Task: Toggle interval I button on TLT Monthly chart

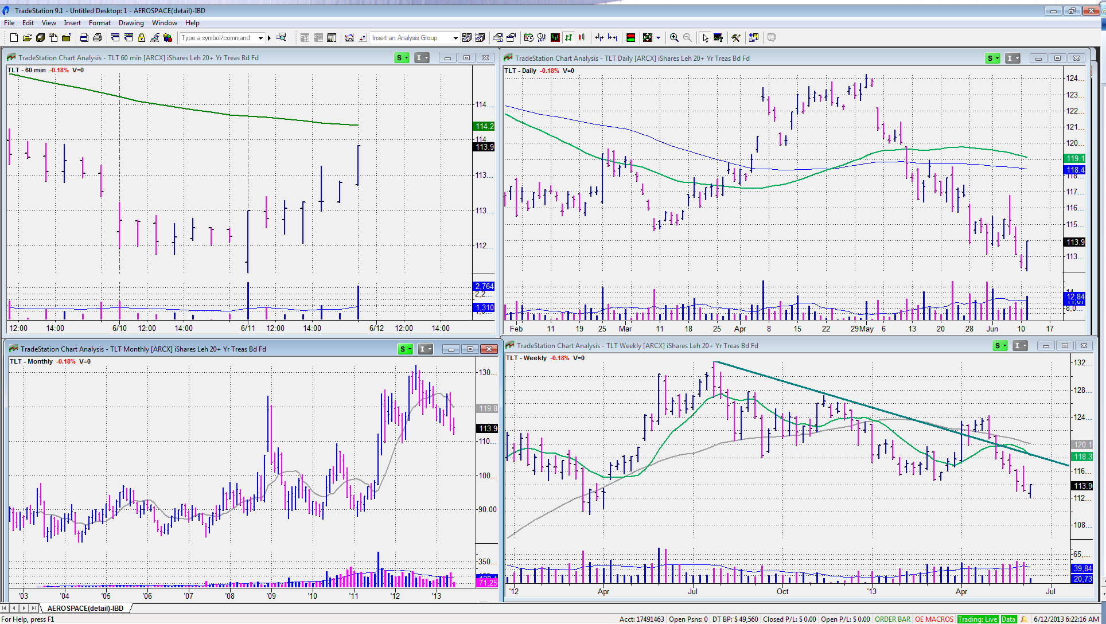Action: [x=425, y=349]
